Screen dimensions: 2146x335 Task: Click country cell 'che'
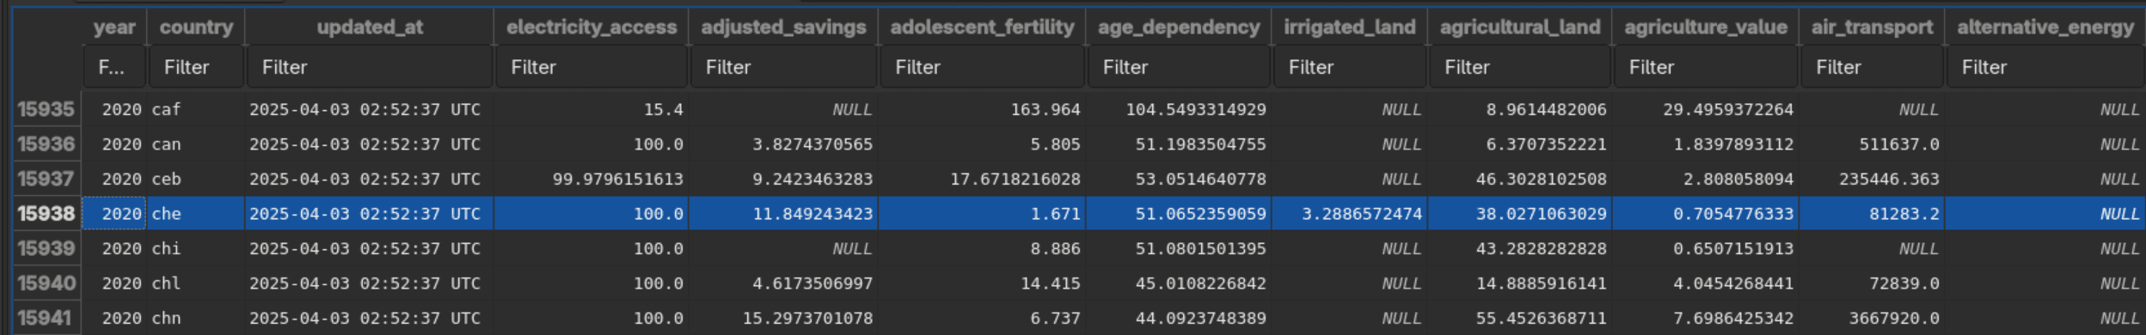click(x=196, y=213)
